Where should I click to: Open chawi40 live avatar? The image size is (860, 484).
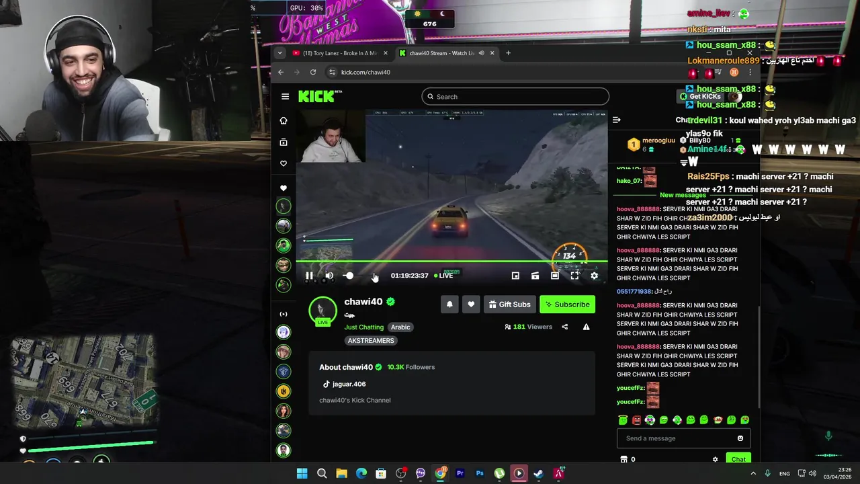322,311
